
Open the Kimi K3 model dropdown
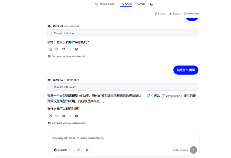coord(63,150)
